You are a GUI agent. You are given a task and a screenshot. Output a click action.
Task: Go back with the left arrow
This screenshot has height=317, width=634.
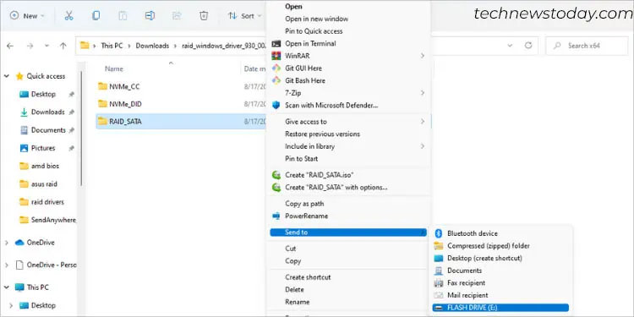10,46
